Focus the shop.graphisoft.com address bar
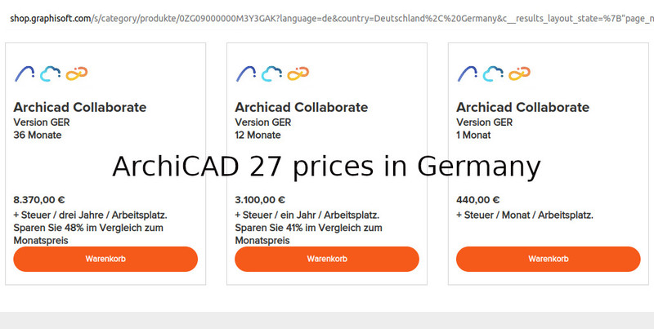This screenshot has height=329, width=654. point(327,17)
